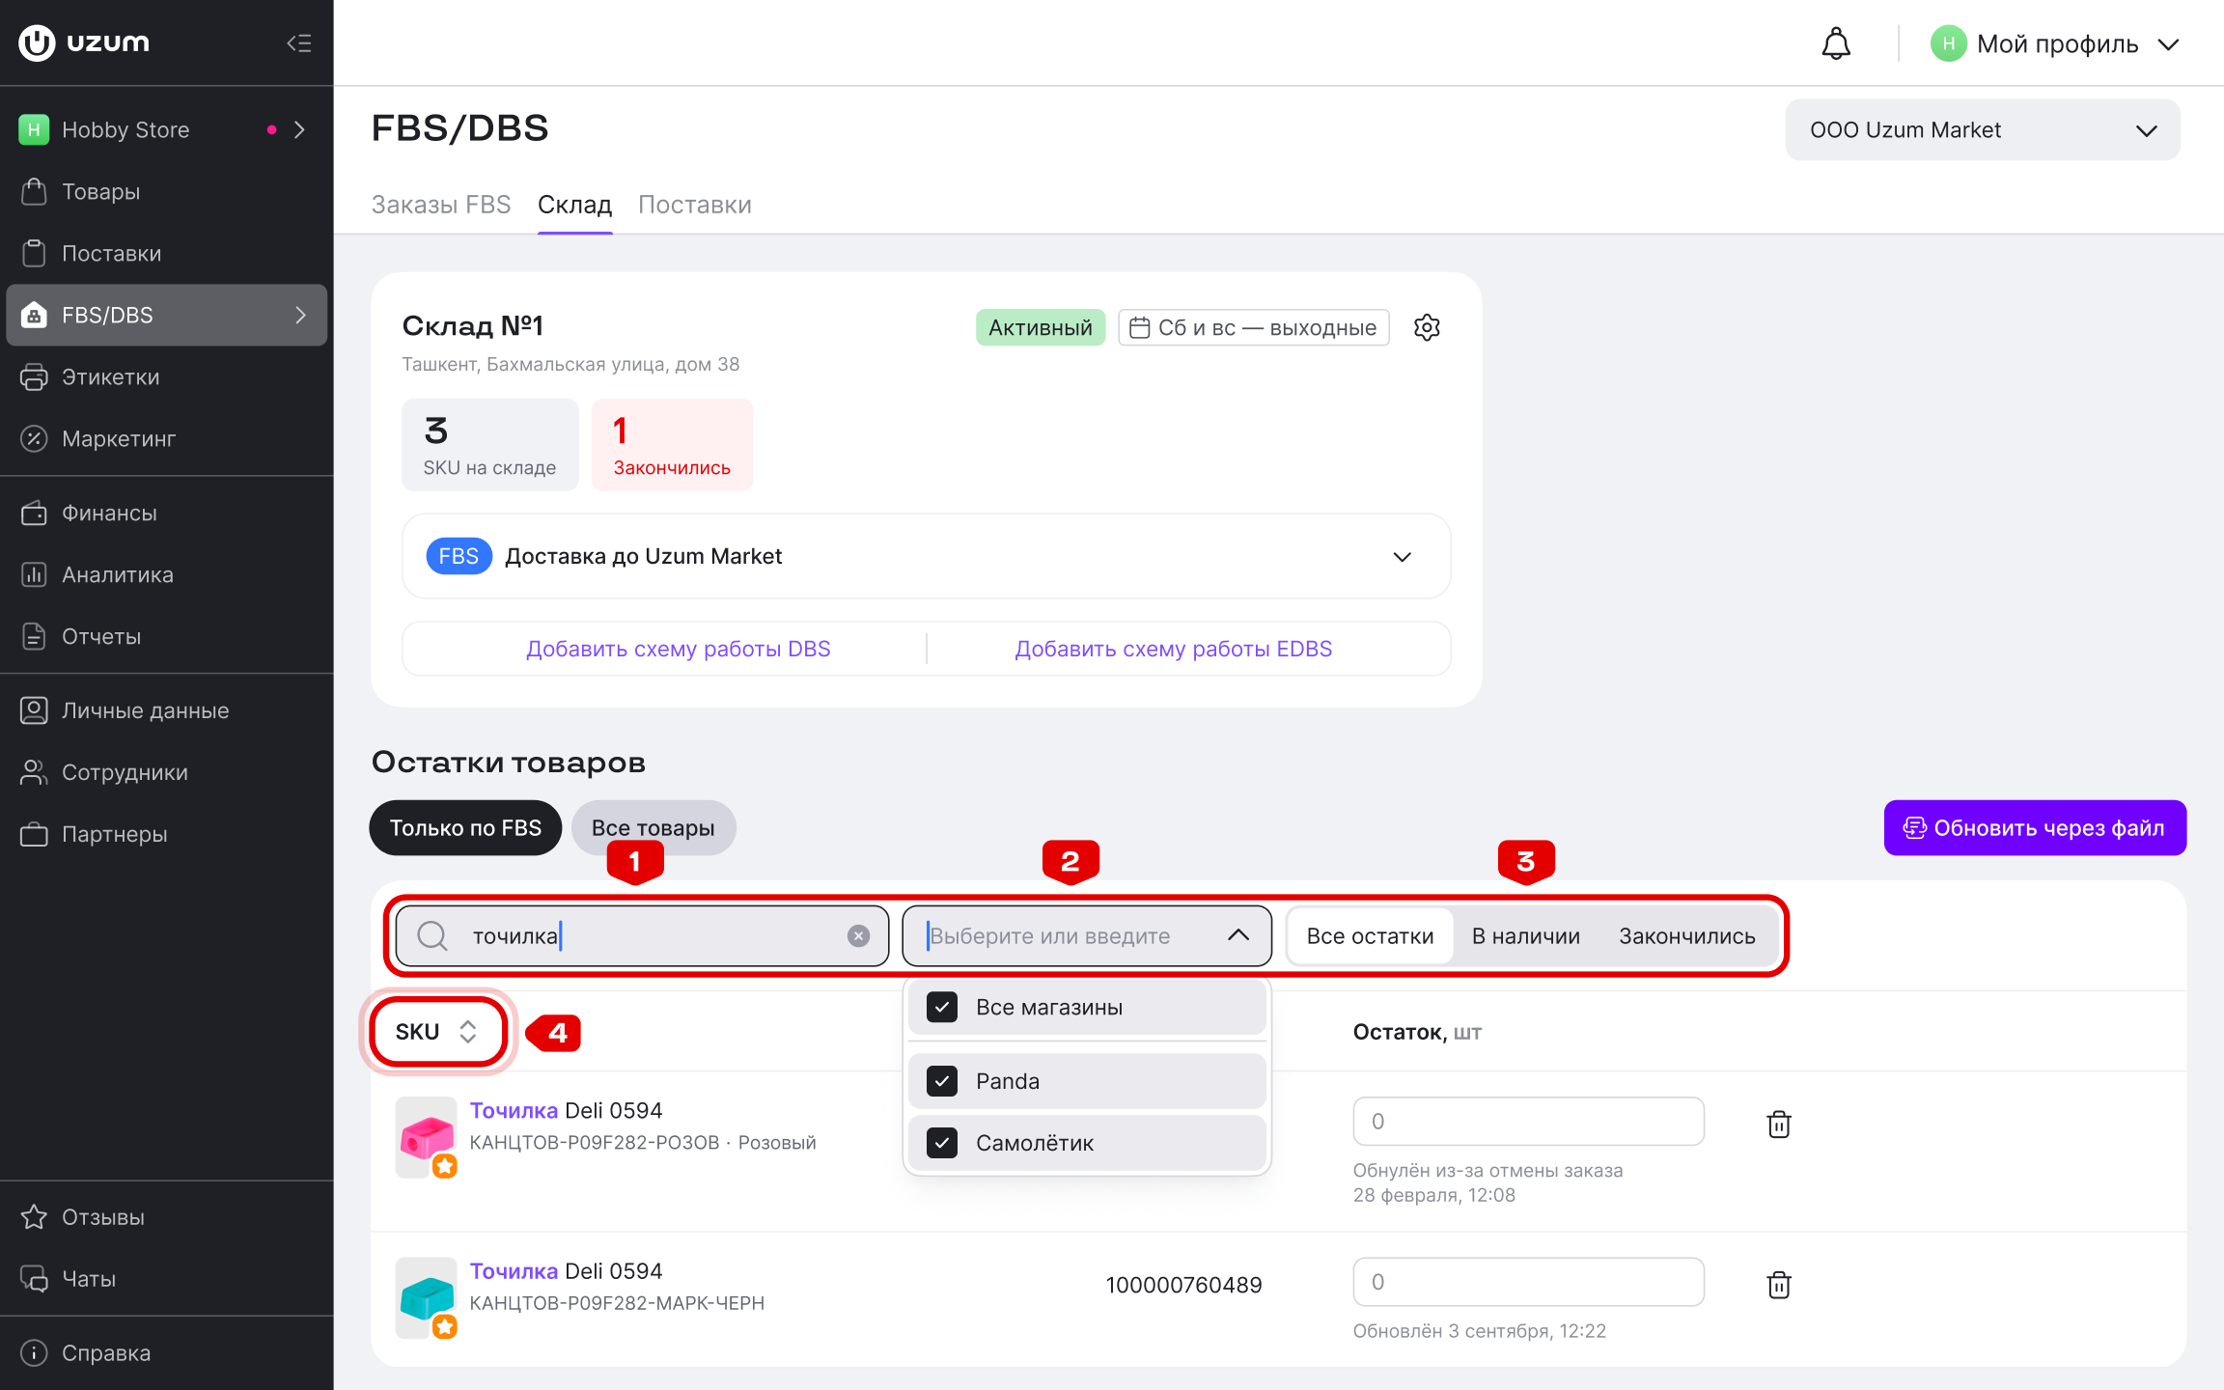Open Финансы section

[167, 513]
